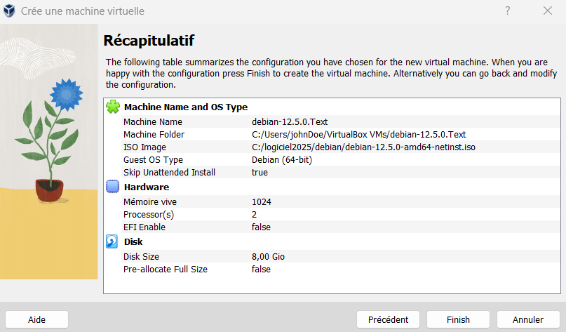Select the 'Machine Name' label row
566x332 pixels.
153,121
